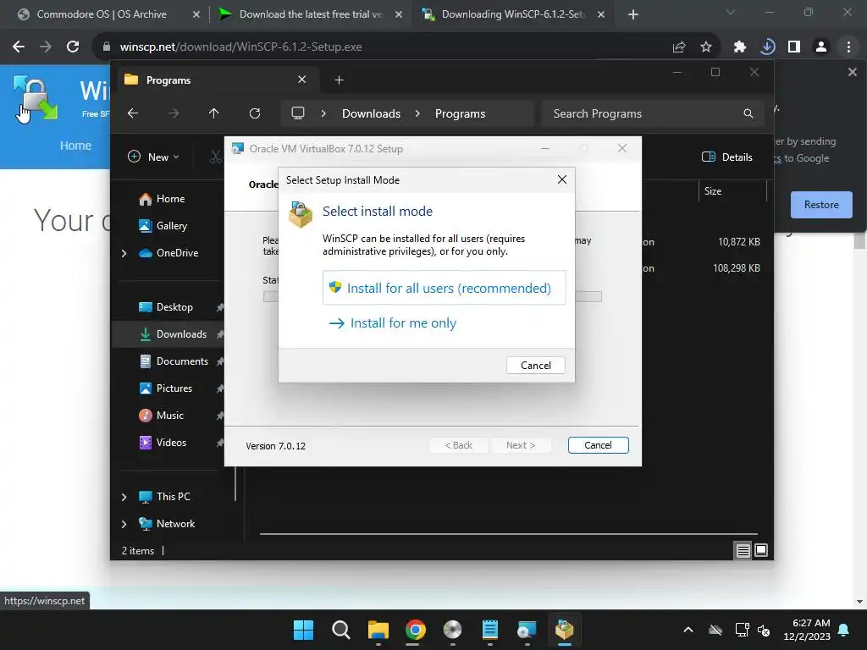Open the Notepad taskbar icon
The height and width of the screenshot is (650, 867).
click(x=490, y=630)
